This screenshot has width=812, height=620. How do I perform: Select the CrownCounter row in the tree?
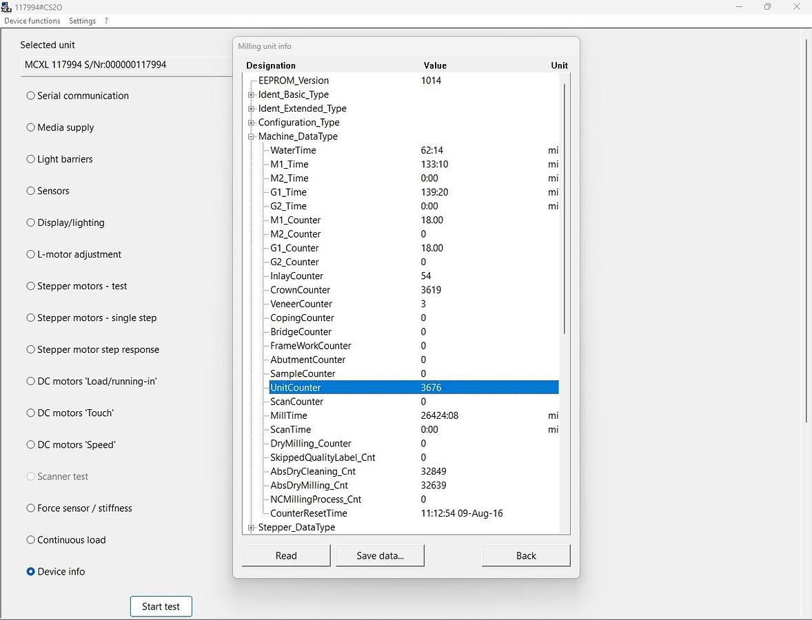[x=300, y=290]
